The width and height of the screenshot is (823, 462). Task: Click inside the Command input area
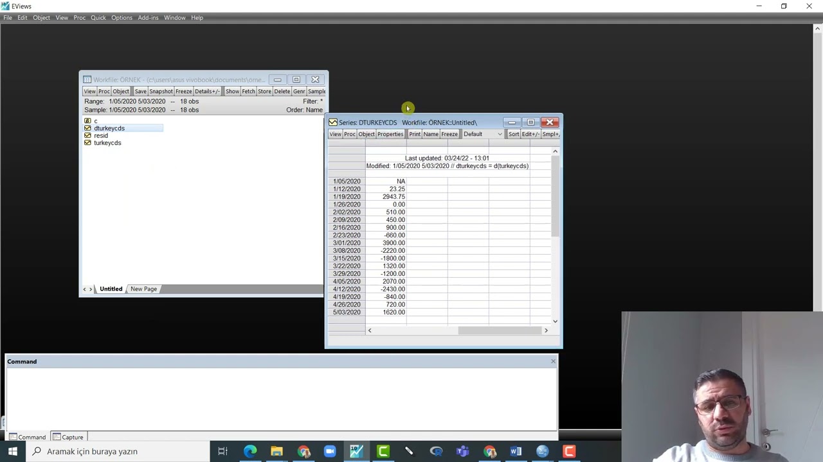click(282, 398)
